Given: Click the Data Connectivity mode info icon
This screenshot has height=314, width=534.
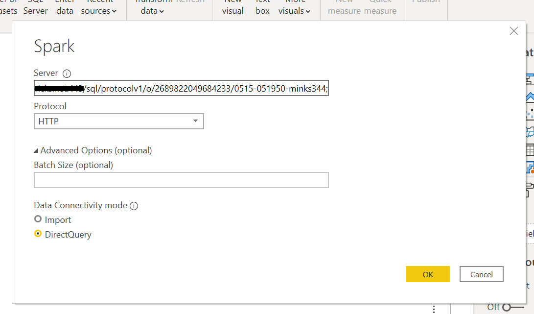Looking at the screenshot, I should tap(134, 206).
